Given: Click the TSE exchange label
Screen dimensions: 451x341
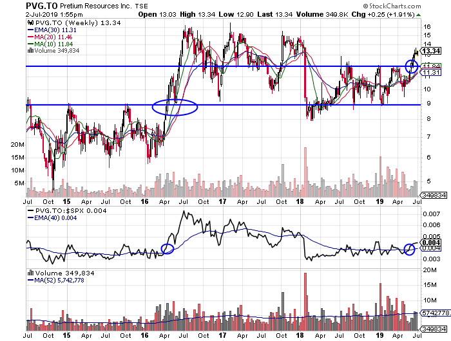Looking at the screenshot, I should click(142, 6).
